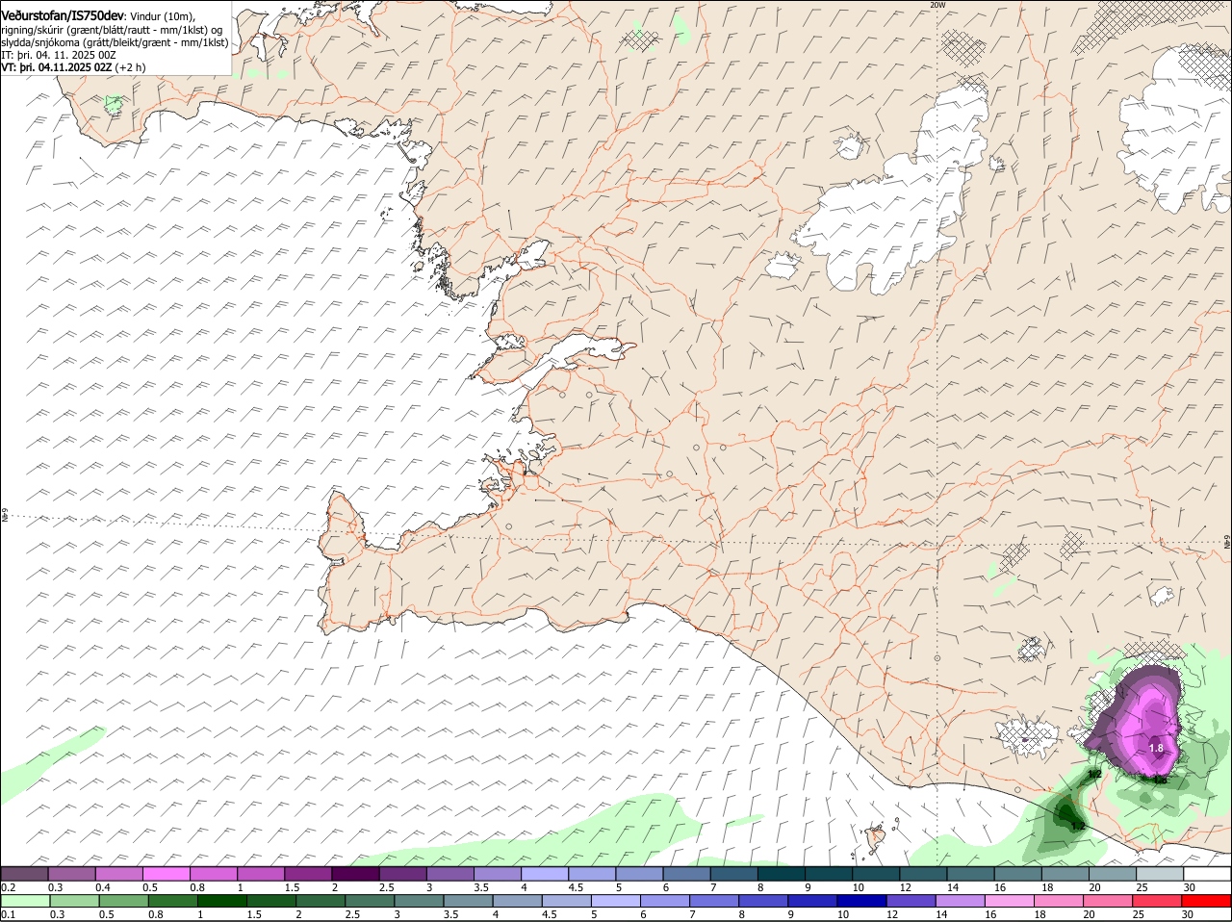Image resolution: width=1232 pixels, height=922 pixels.
Task: Select the 0.5 pink swatch in the upper legend row
Action: pos(166,874)
